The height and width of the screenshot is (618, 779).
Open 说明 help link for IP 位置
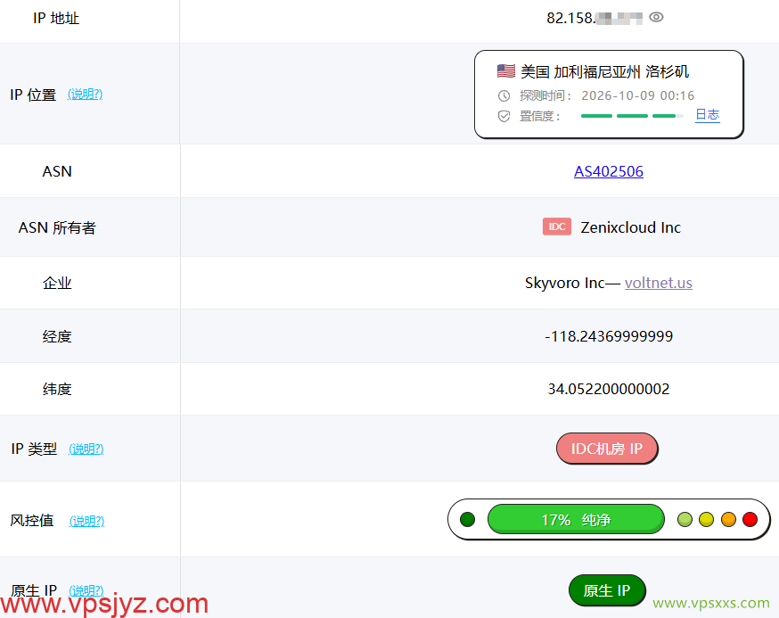click(85, 95)
